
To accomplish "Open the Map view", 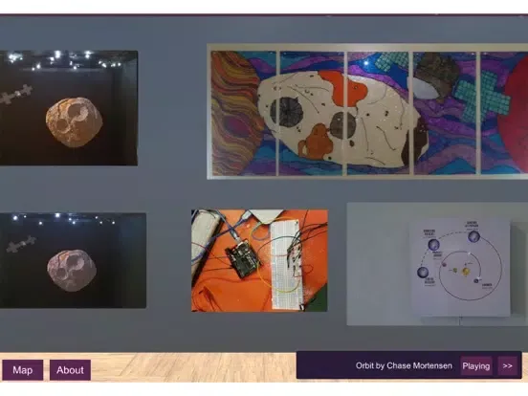I will click(23, 370).
